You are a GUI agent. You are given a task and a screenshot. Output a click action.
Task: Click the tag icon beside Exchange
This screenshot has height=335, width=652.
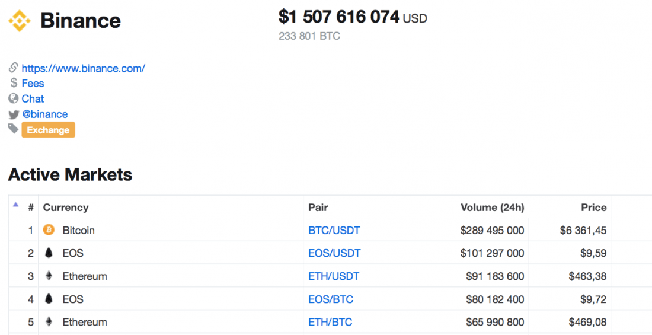14,129
